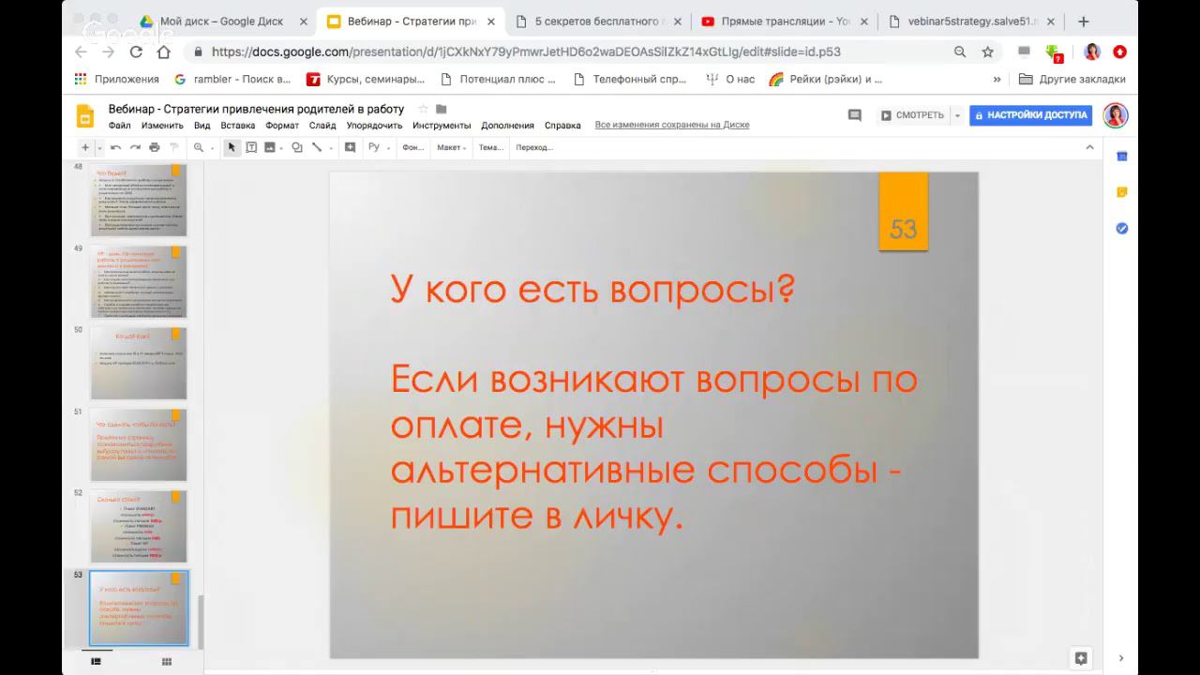The height and width of the screenshot is (675, 1200).
Task: Open the Keep notes side panel icon
Action: point(1122,192)
